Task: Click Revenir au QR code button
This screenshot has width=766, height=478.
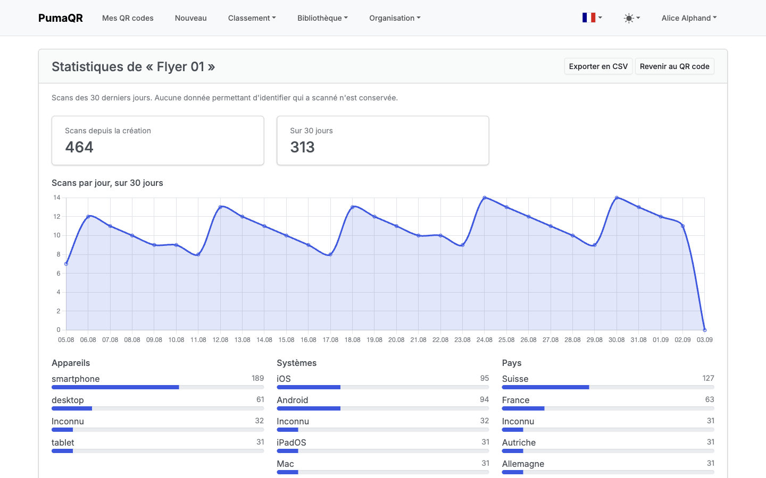Action: click(675, 66)
